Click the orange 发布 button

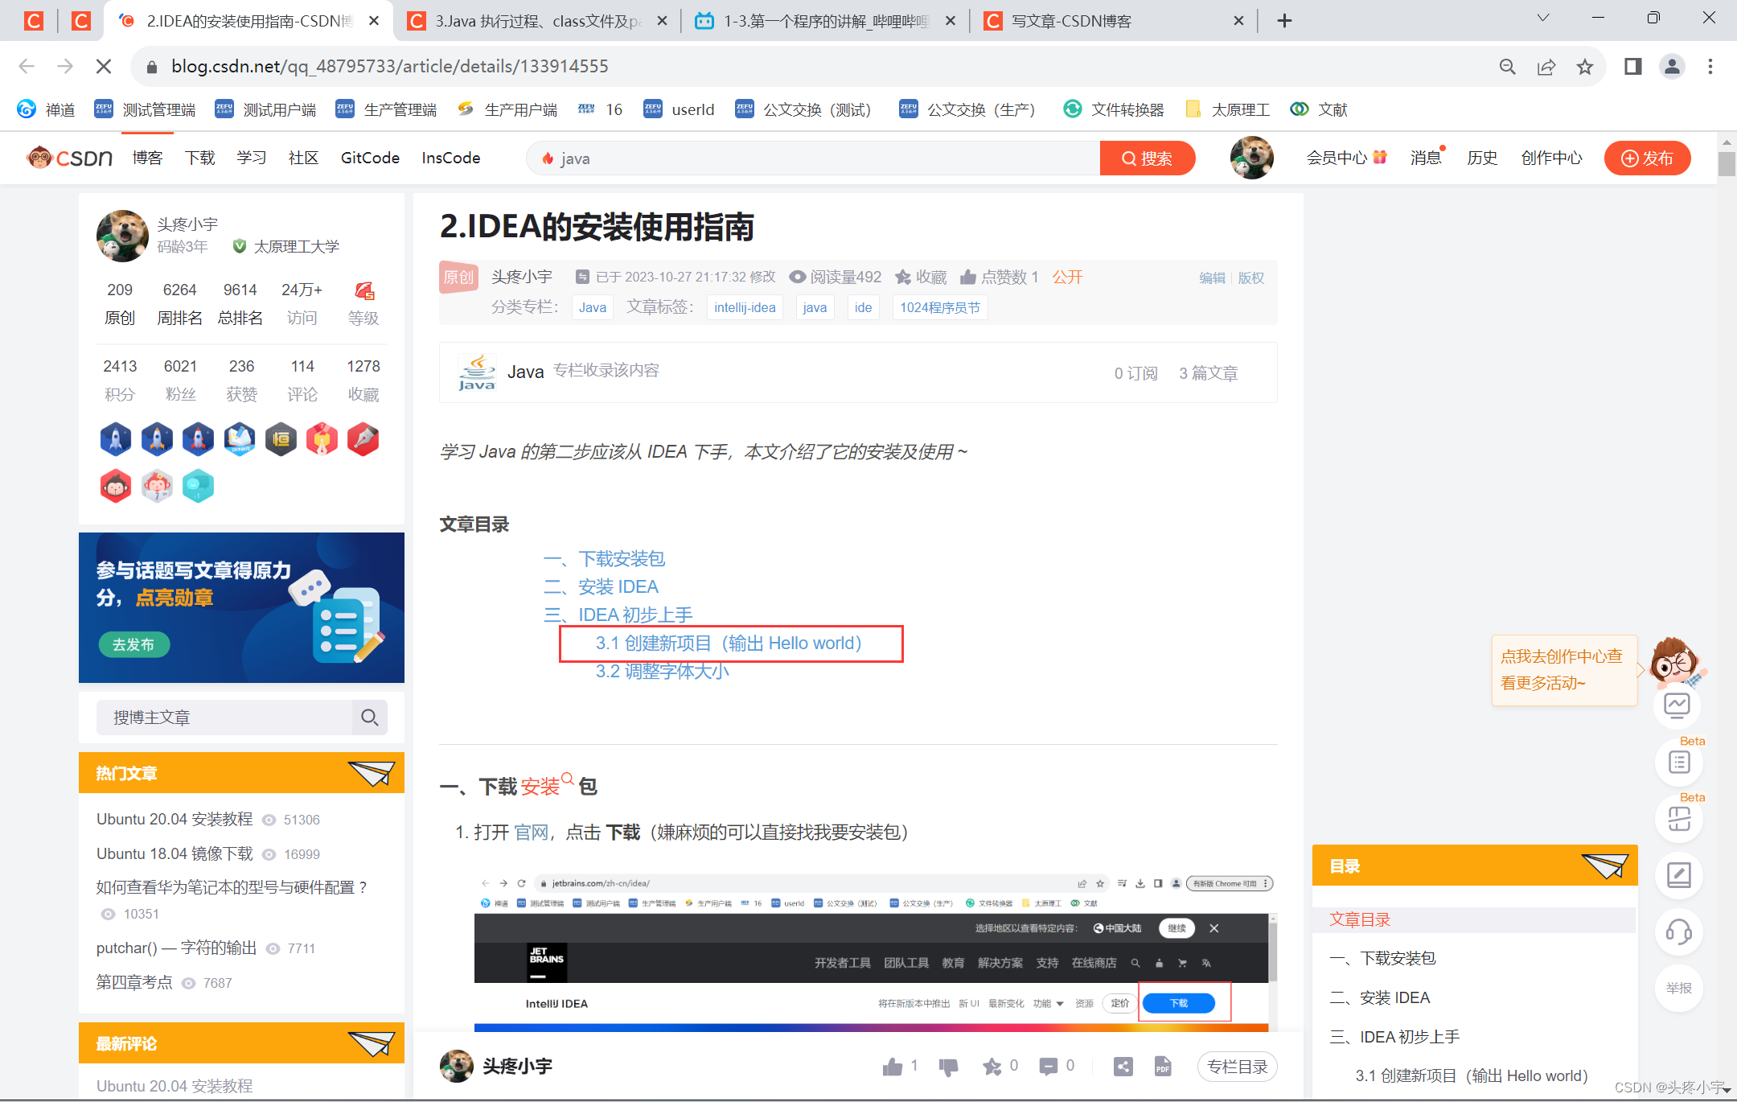pos(1647,158)
